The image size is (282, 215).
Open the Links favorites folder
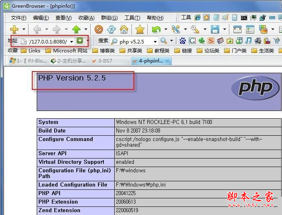point(30,51)
